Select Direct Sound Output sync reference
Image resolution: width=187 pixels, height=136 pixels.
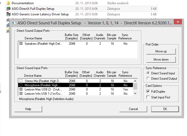pos(148,78)
